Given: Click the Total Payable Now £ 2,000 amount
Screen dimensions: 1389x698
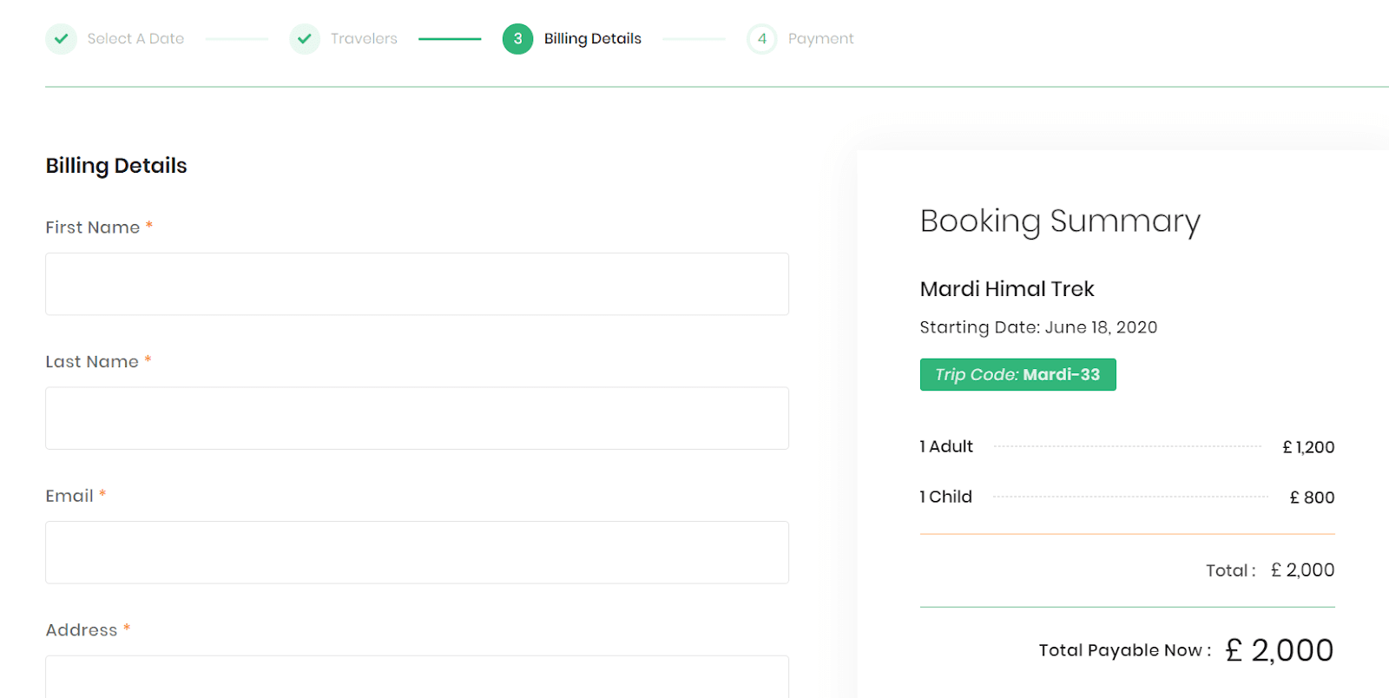Looking at the screenshot, I should [1279, 650].
